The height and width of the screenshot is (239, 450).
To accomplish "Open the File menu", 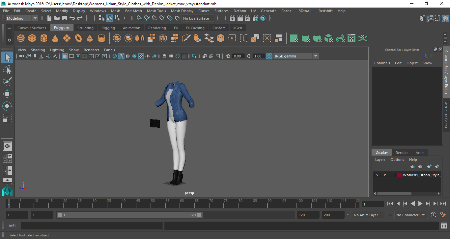I will click(6, 11).
